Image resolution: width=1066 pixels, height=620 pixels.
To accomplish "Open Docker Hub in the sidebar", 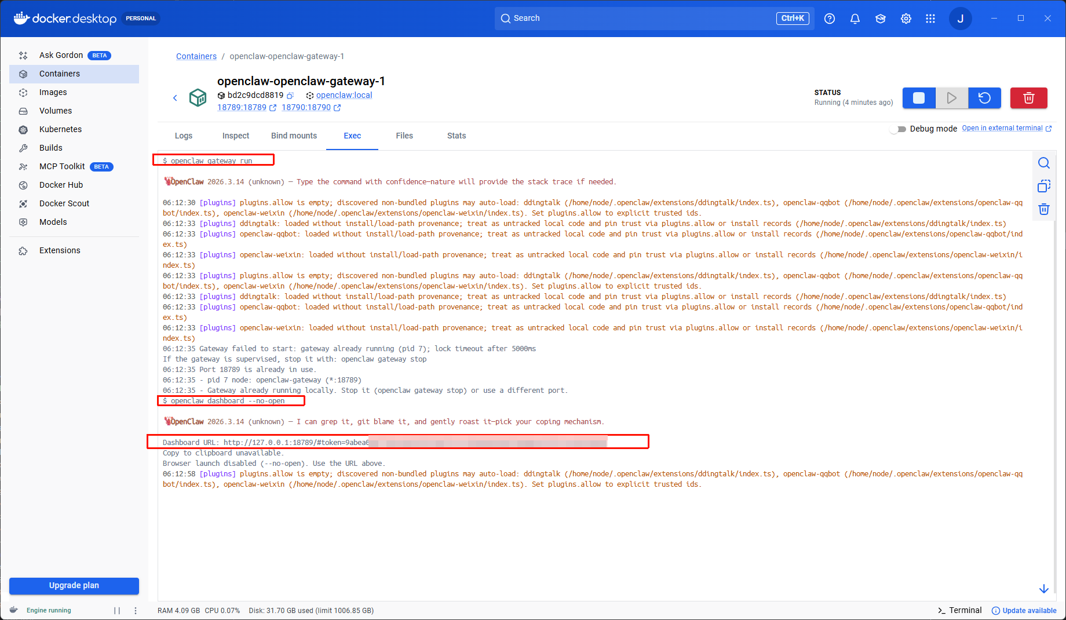I will tap(74, 185).
